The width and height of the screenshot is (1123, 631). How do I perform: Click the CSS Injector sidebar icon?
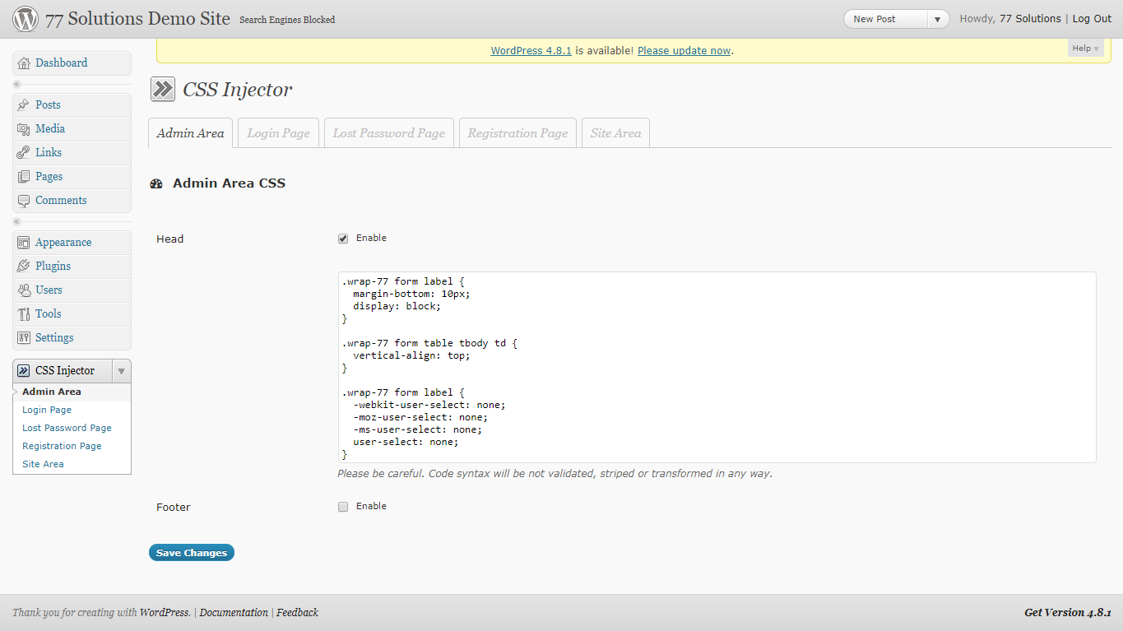[x=24, y=371]
